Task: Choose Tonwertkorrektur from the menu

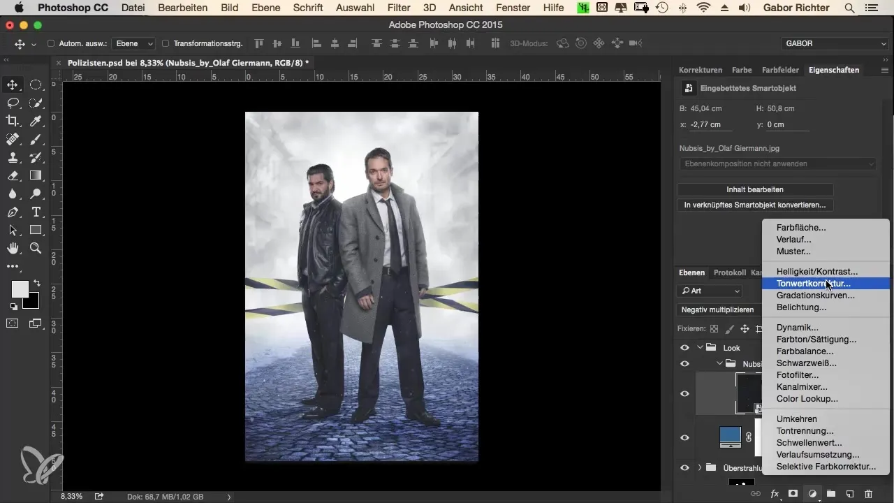Action: tap(826, 284)
